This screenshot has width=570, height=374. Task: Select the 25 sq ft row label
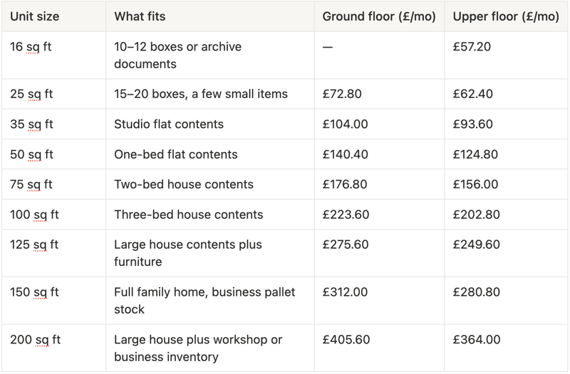click(x=31, y=94)
